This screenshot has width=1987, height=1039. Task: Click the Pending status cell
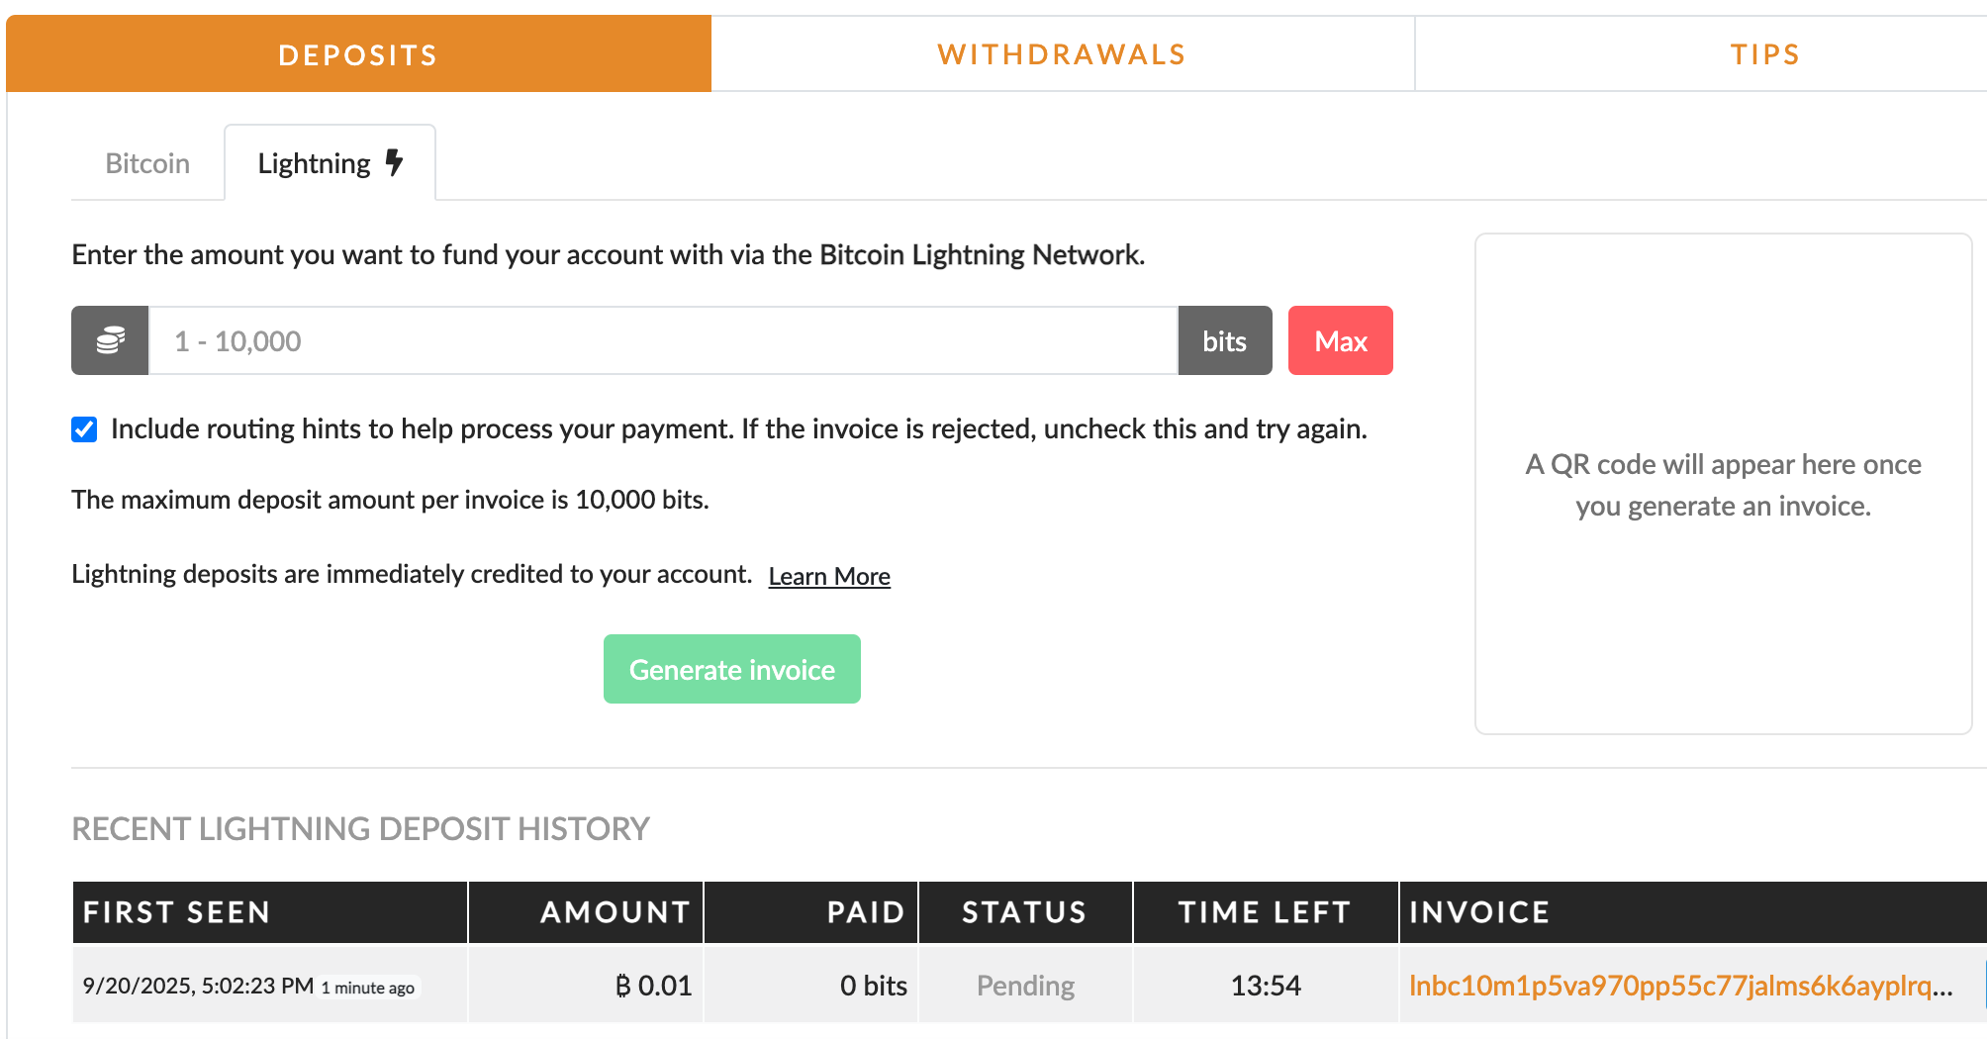[x=1025, y=986]
